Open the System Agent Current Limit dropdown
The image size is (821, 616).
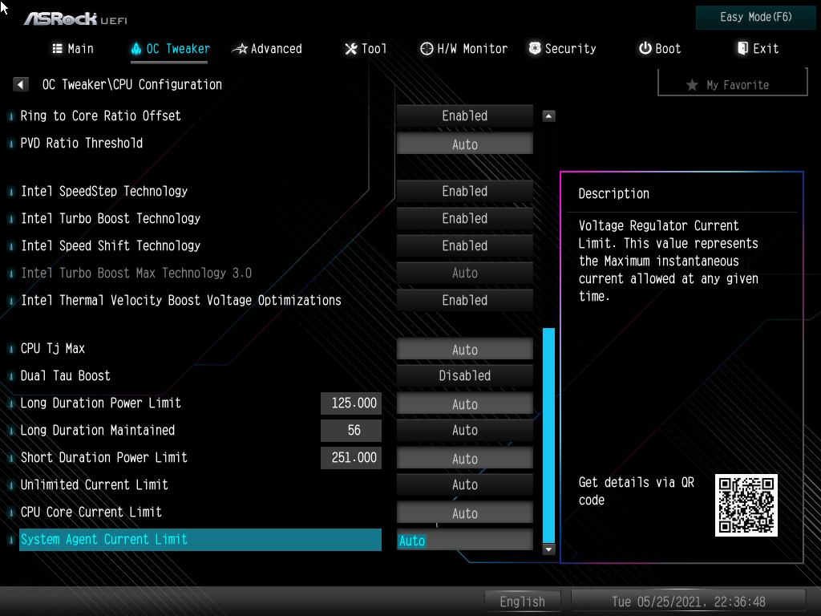(464, 539)
